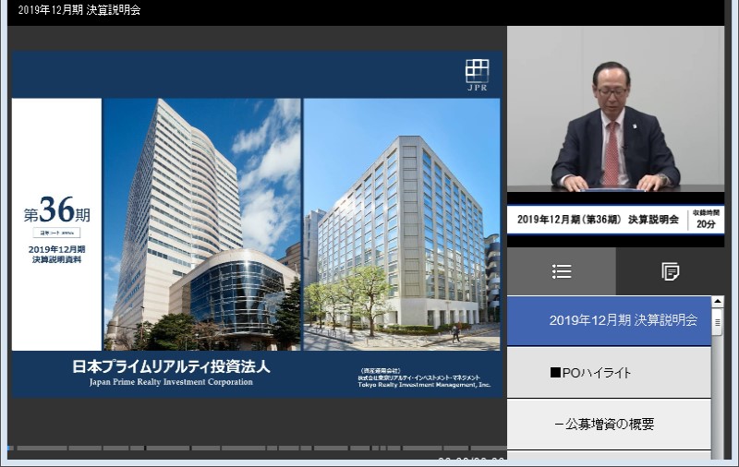
Task: Click the Tokyo Realty Investment Management text
Action: pyautogui.click(x=424, y=385)
